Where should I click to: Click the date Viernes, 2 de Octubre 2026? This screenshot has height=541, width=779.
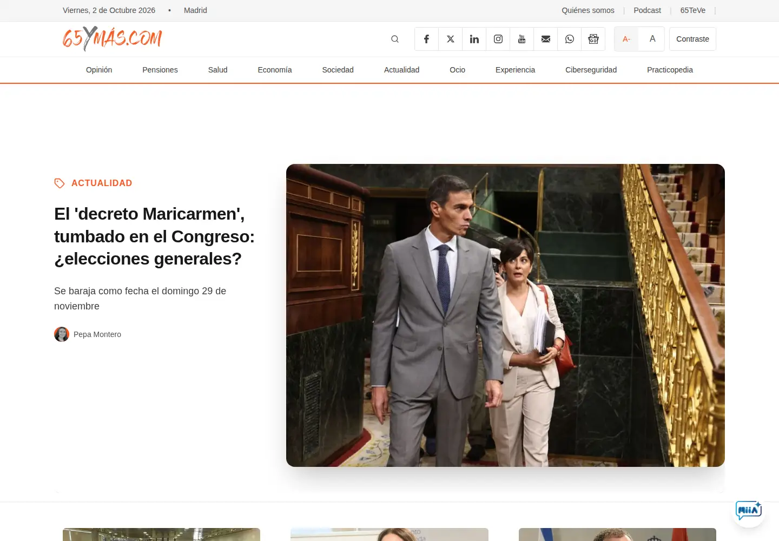109,10
